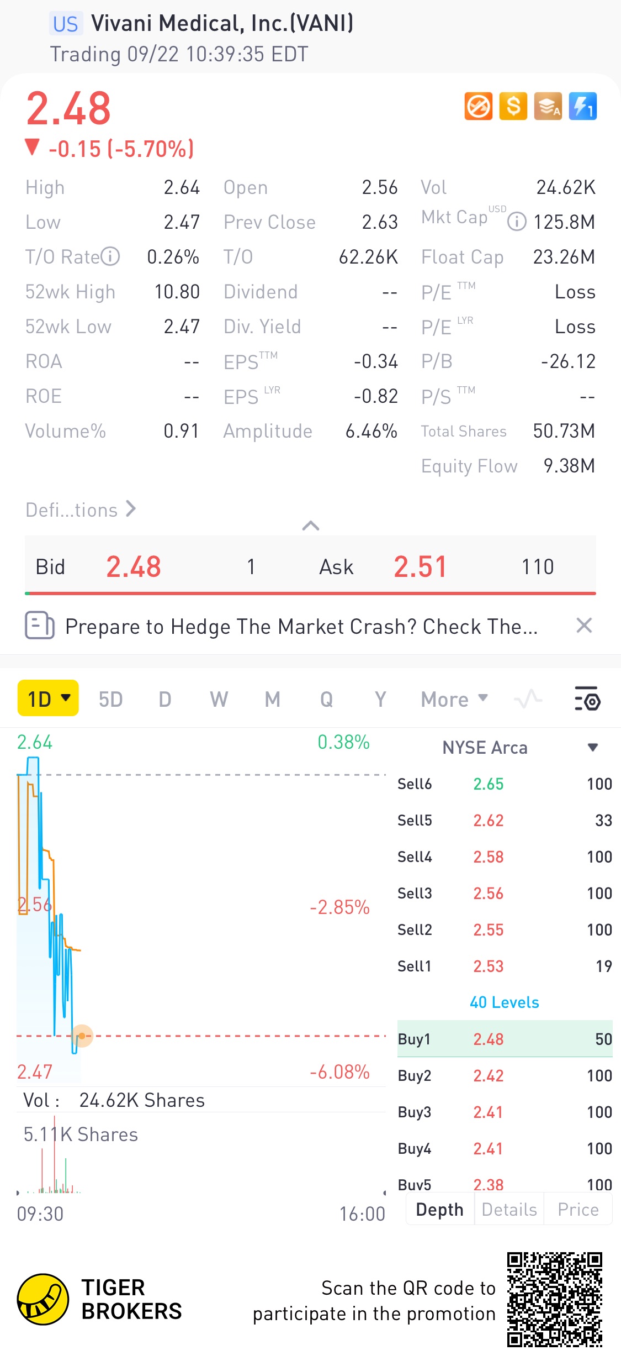Open the Definitions link
The height and width of the screenshot is (1366, 621).
coord(81,509)
